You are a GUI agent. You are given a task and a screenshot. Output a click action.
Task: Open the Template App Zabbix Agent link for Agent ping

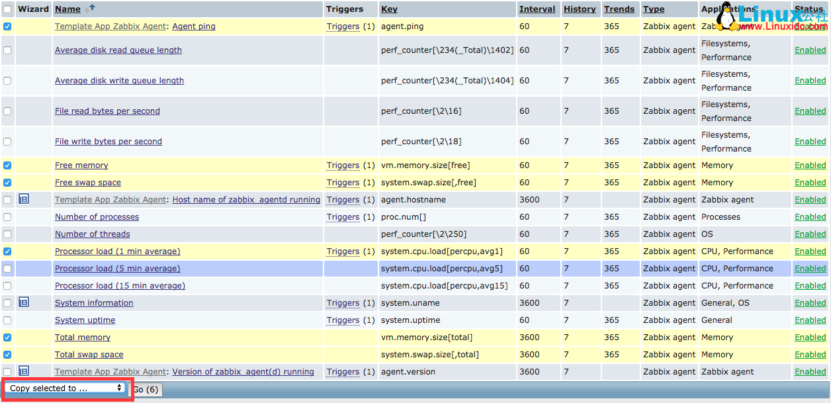[110, 26]
